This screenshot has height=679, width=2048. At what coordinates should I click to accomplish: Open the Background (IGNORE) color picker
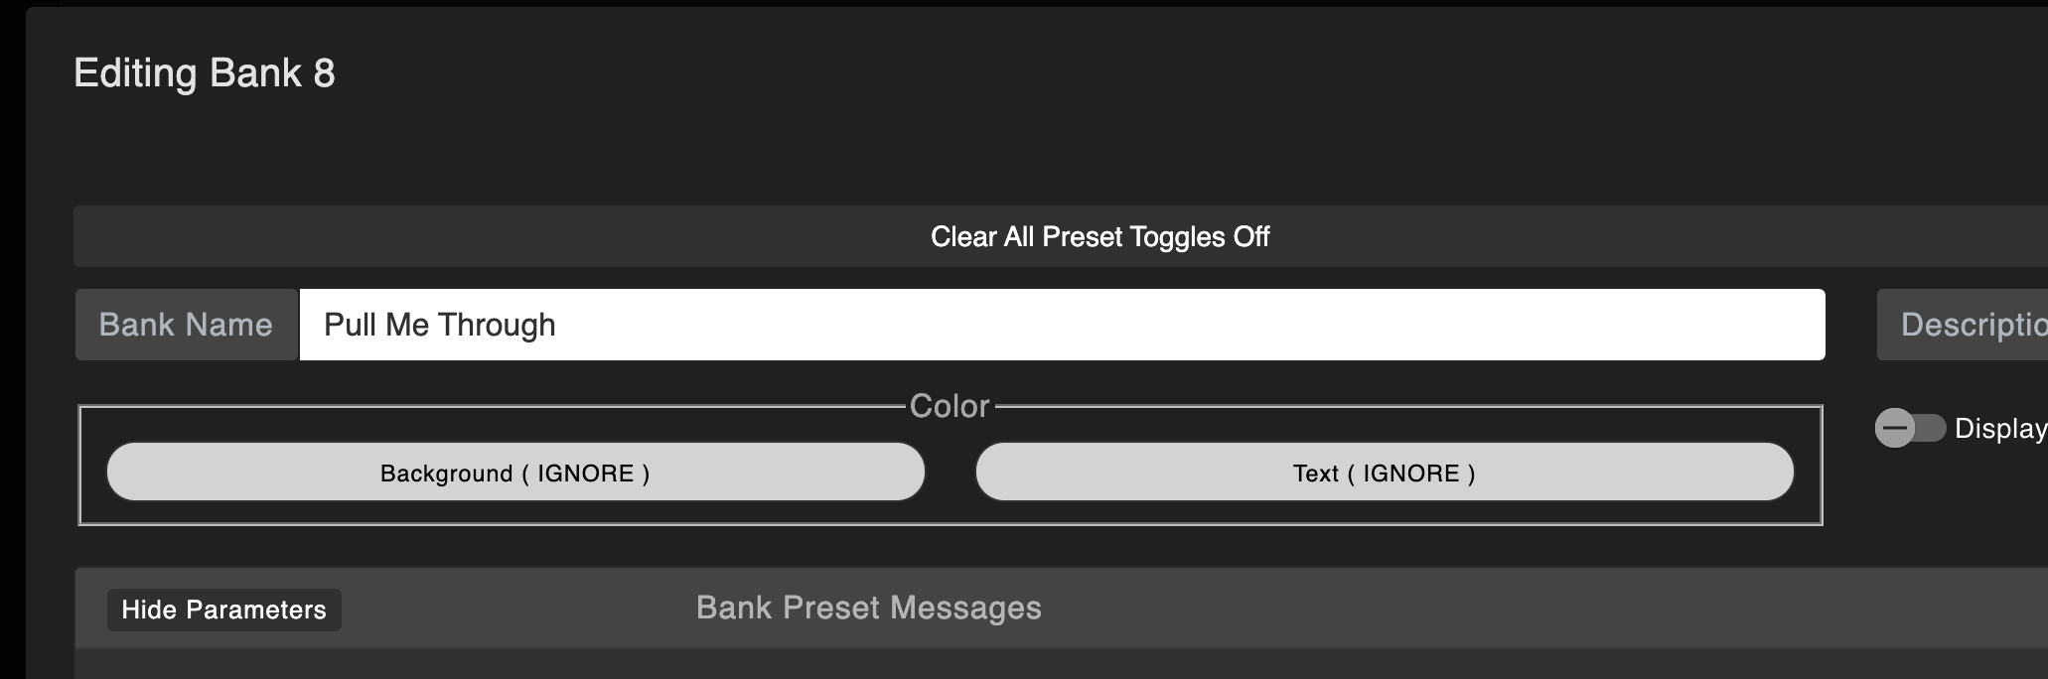(515, 473)
